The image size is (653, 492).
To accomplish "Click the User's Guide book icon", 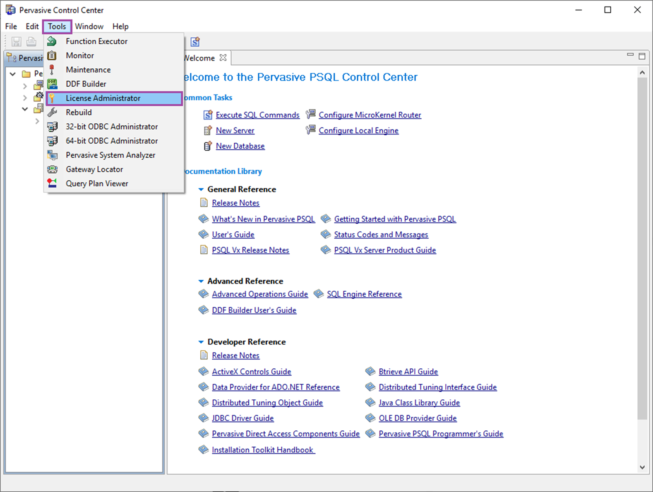I will [204, 235].
